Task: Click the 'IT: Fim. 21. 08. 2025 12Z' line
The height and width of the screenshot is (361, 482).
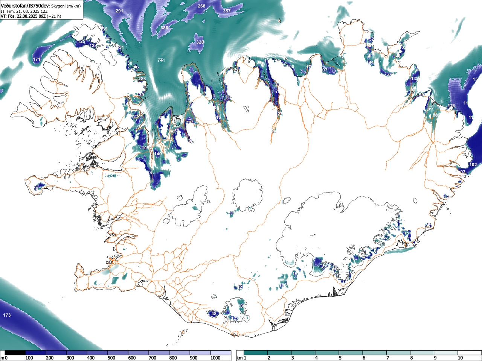Action: [24, 11]
